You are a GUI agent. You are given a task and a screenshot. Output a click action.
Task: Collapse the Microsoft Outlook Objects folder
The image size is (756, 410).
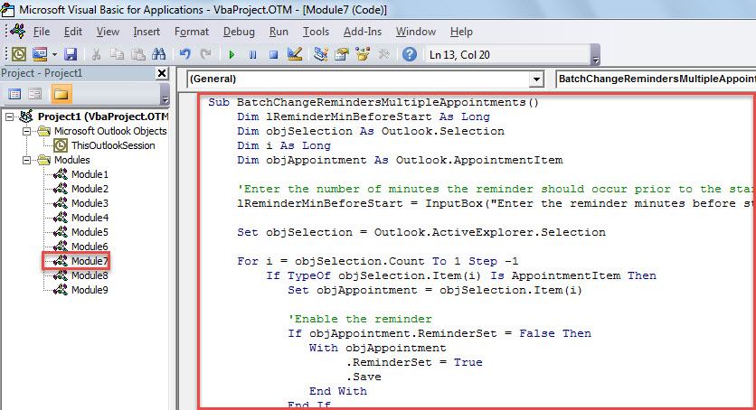click(27, 131)
